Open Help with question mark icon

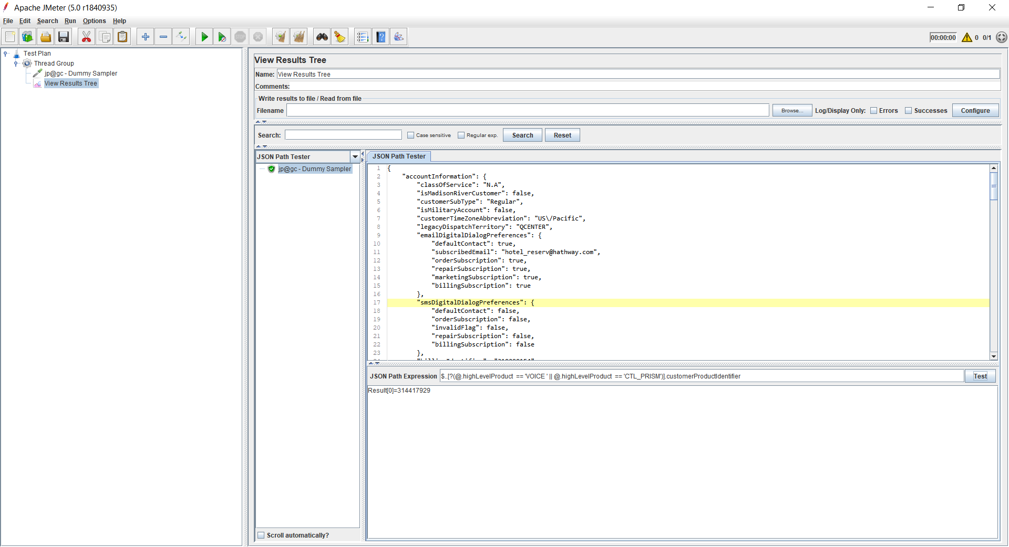[381, 37]
